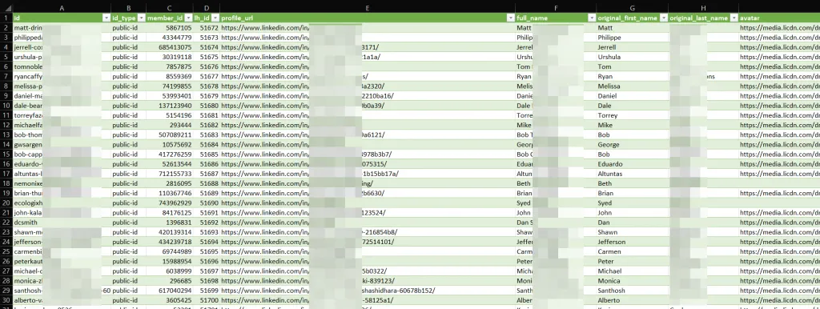Select the row 20 header number

point(6,203)
